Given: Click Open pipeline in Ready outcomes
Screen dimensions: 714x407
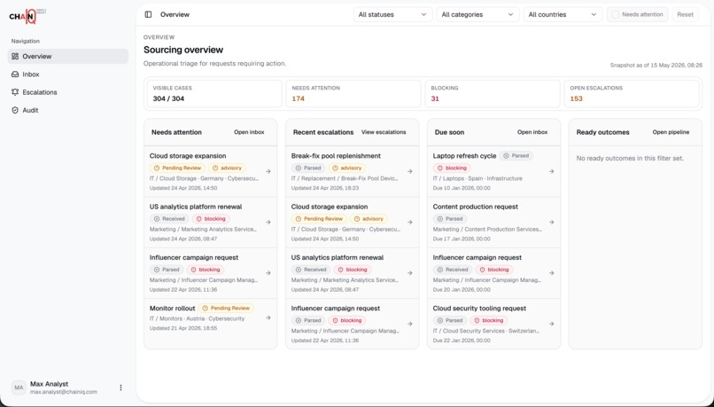Looking at the screenshot, I should pyautogui.click(x=671, y=132).
